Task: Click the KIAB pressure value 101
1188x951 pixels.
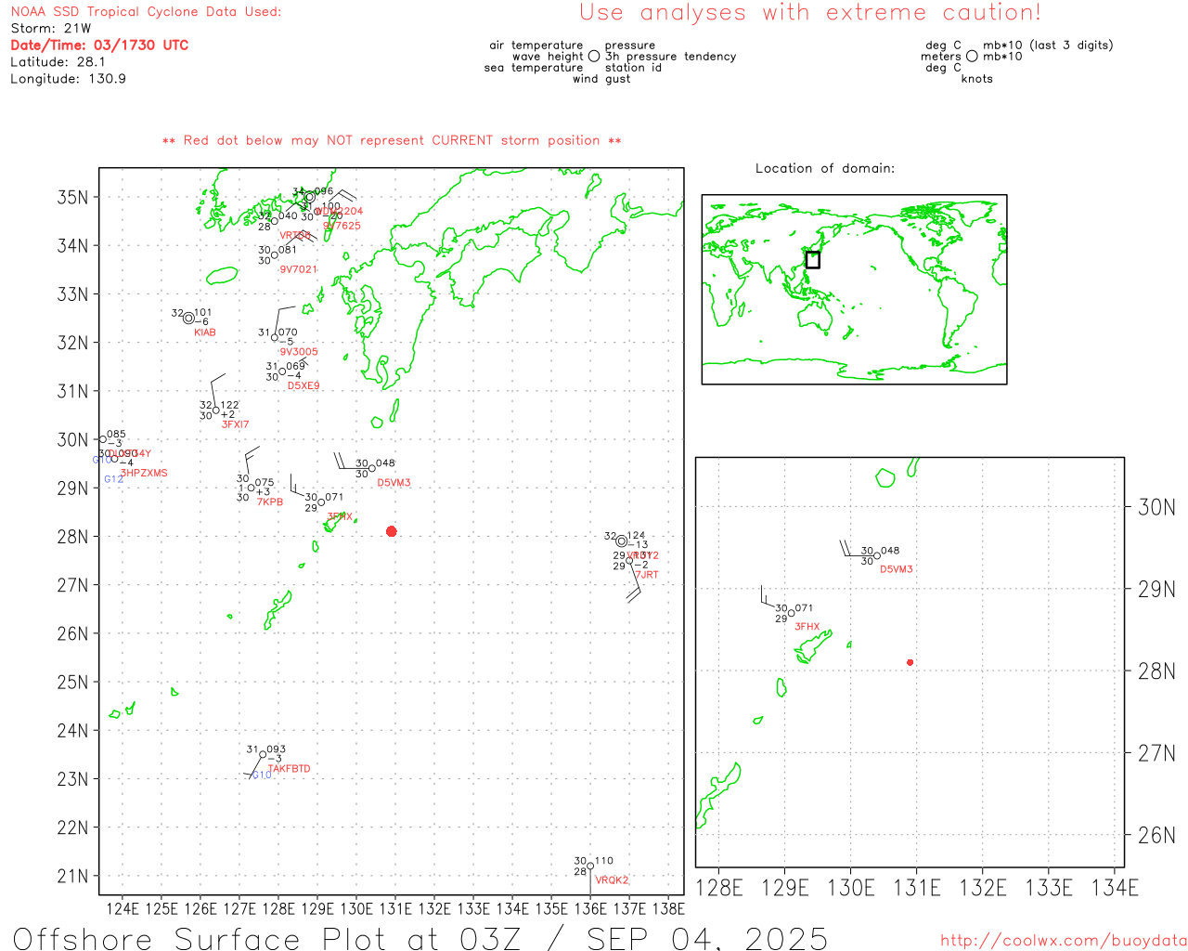Action: coord(203,313)
